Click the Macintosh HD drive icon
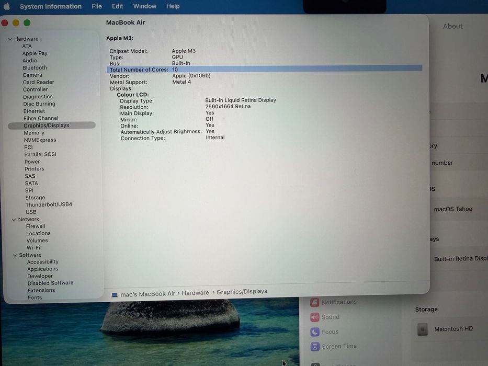Viewport: 488px width, 366px height. coord(422,329)
